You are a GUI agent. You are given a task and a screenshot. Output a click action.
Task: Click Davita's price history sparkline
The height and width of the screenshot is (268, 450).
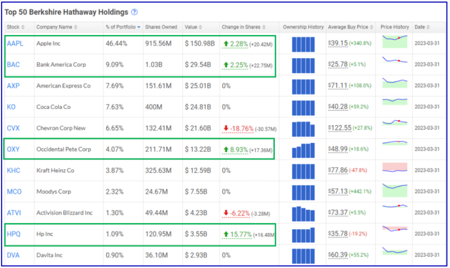(x=395, y=251)
